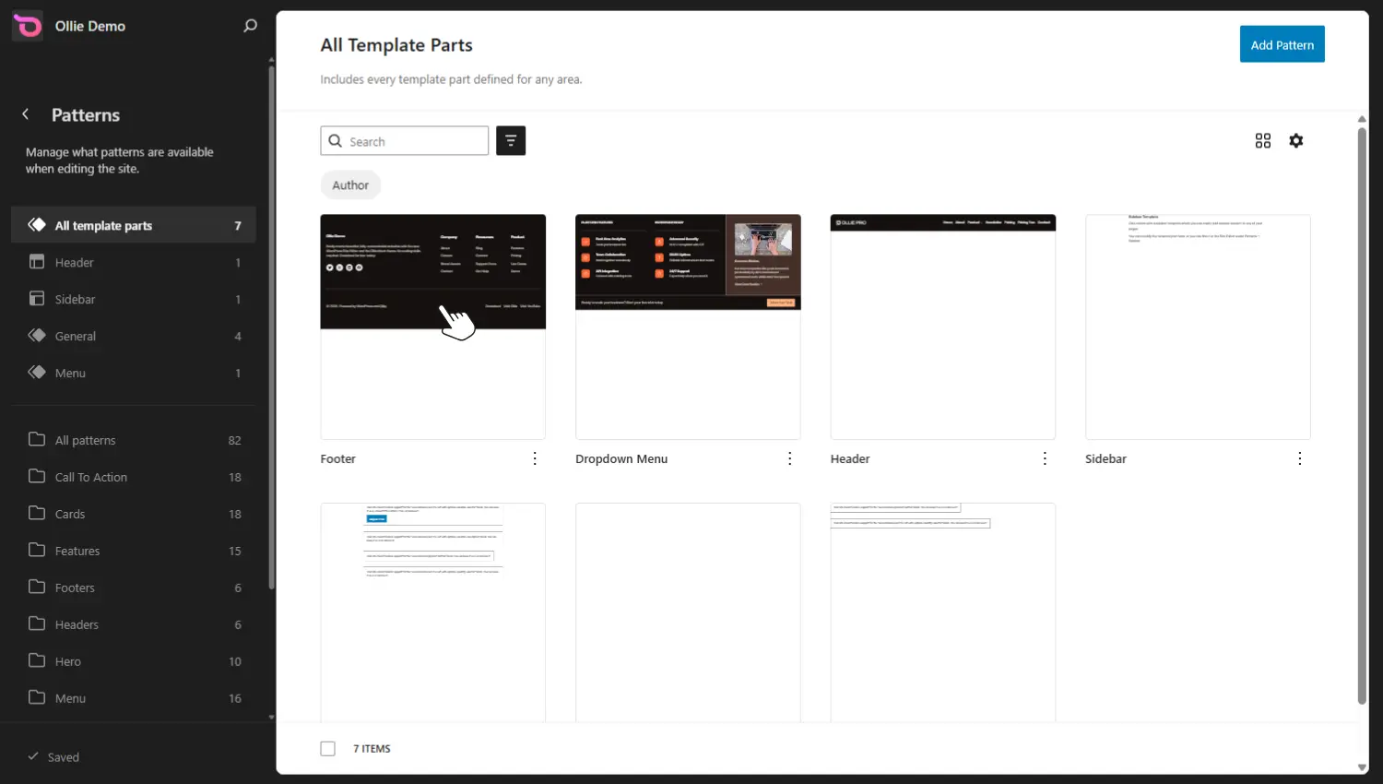Click the Call To Action folder icon
1383x784 pixels.
[37, 476]
